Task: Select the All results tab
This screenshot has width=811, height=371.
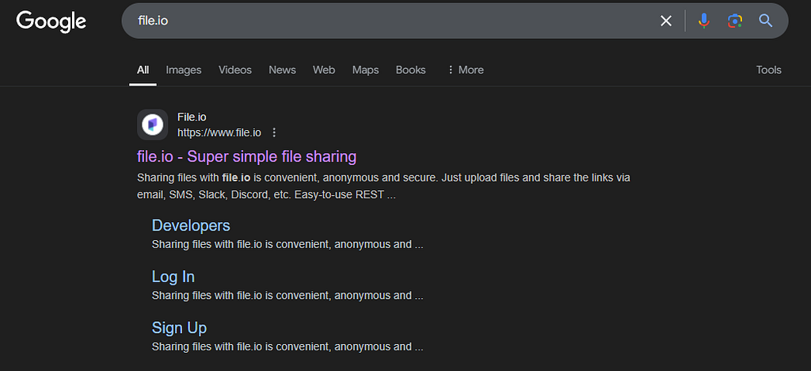Action: tap(143, 70)
